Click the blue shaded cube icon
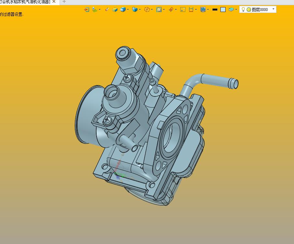This screenshot has height=244, width=294. tap(123, 10)
